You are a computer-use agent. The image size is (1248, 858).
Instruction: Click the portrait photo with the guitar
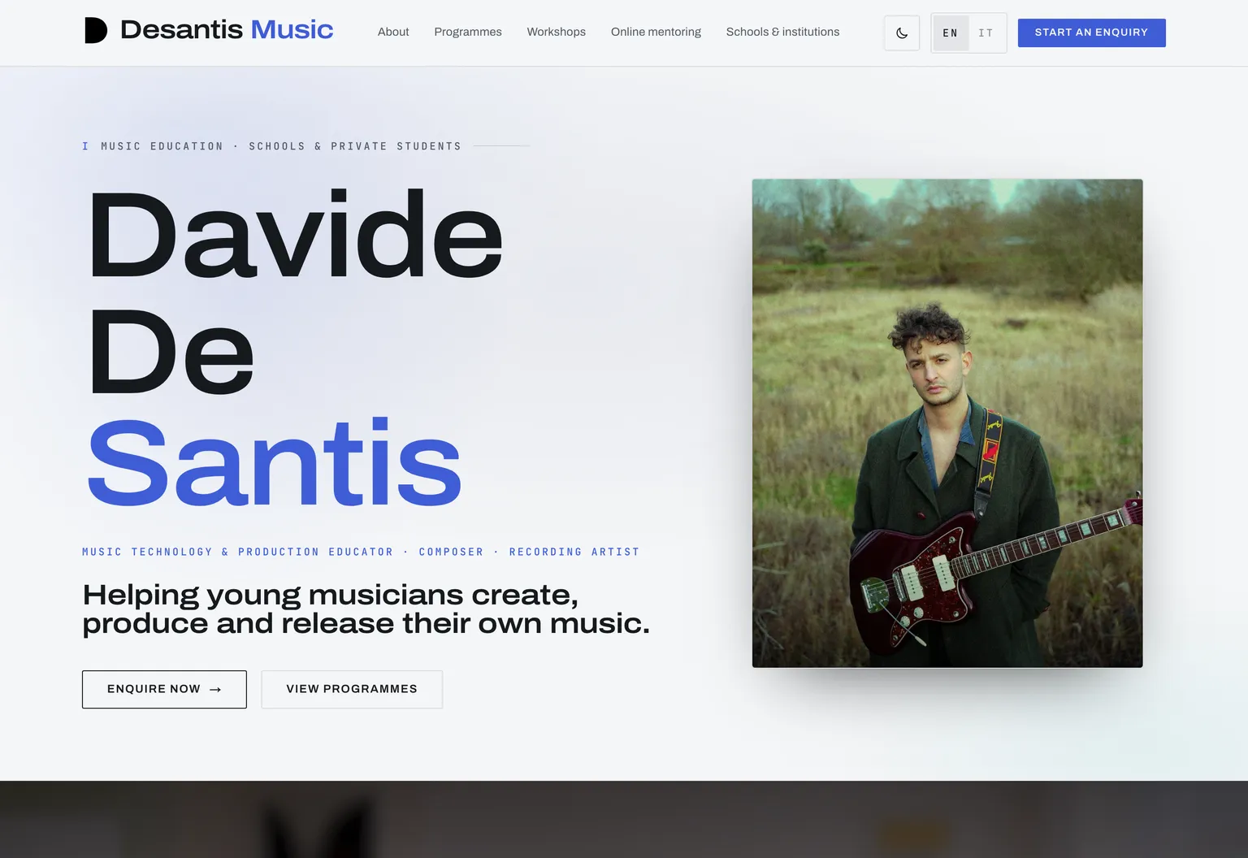tap(947, 423)
